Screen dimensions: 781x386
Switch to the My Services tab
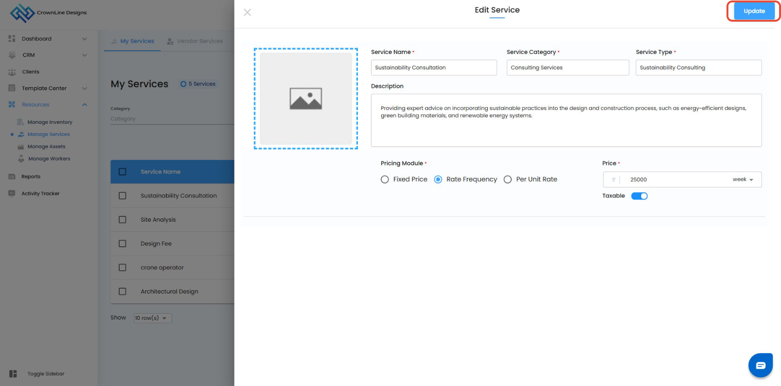click(x=133, y=41)
